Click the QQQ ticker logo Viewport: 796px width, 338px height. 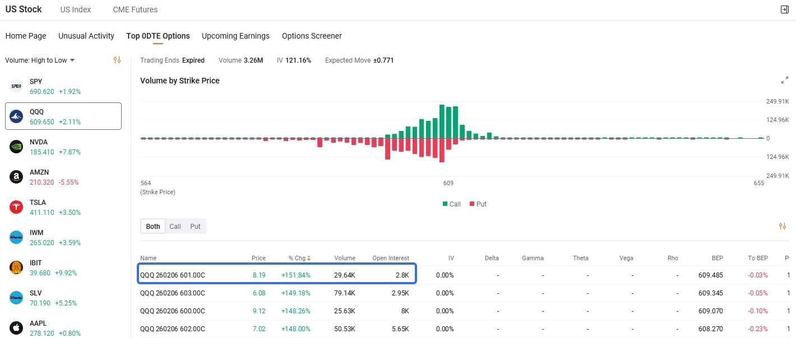coord(16,116)
